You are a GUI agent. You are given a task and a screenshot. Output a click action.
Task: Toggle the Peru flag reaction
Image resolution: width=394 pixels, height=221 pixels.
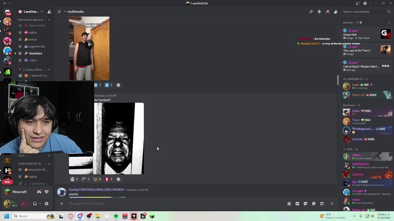109,179
